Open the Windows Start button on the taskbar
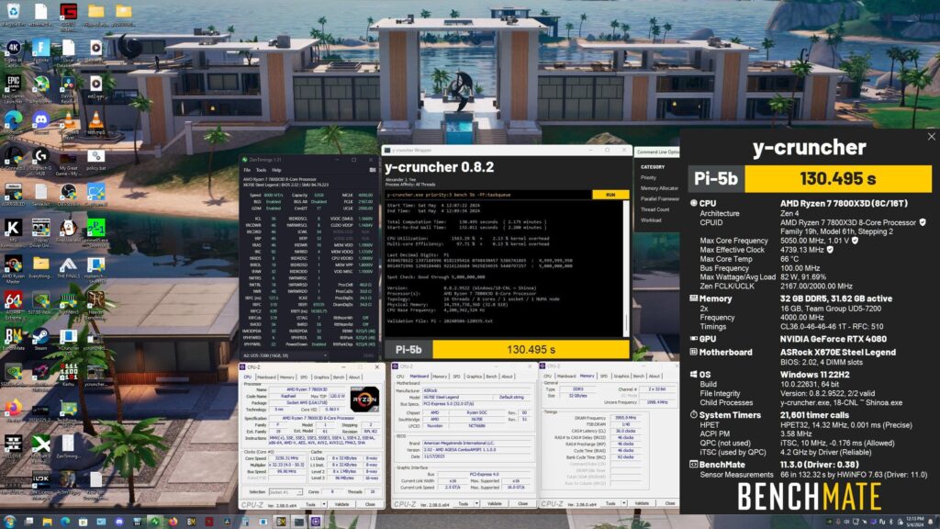 coord(10,522)
